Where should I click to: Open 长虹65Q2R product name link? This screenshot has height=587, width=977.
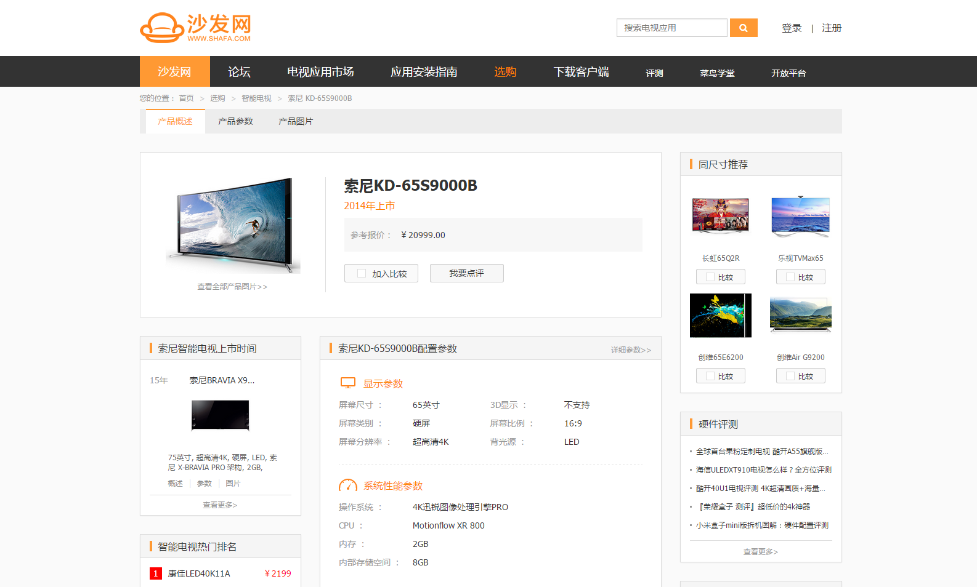[x=721, y=258]
